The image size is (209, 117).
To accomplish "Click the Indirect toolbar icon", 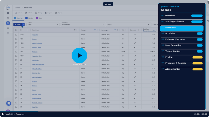I will (26, 13).
